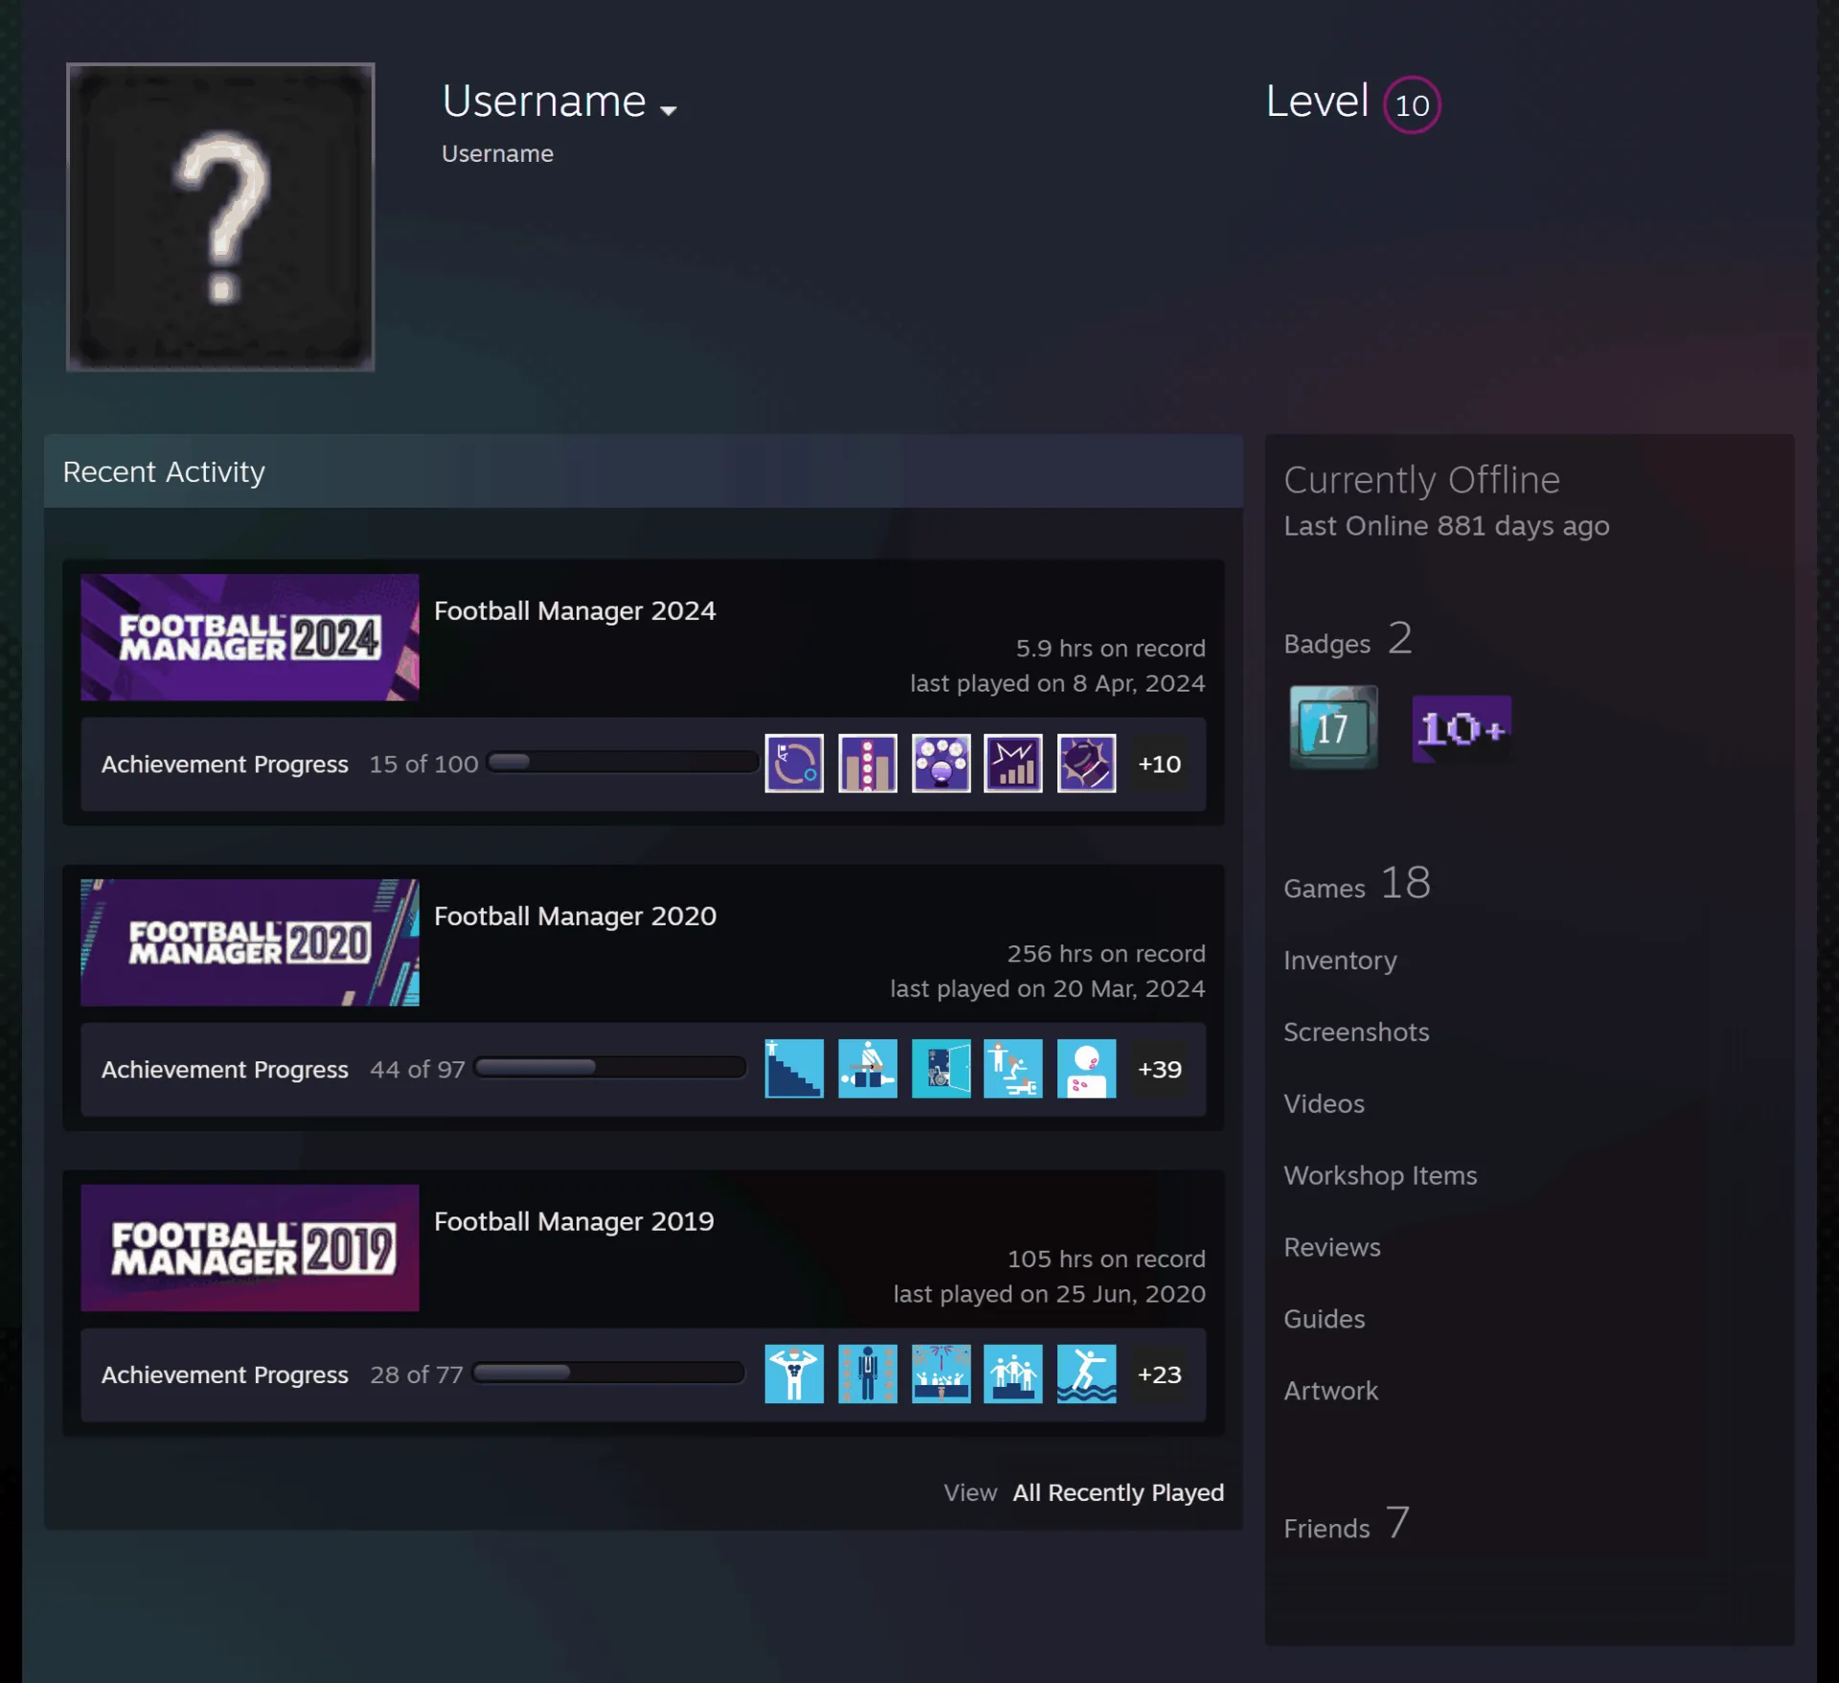Click the suited man achievement icon for FM 2019
This screenshot has height=1683, width=1839.
click(x=868, y=1374)
